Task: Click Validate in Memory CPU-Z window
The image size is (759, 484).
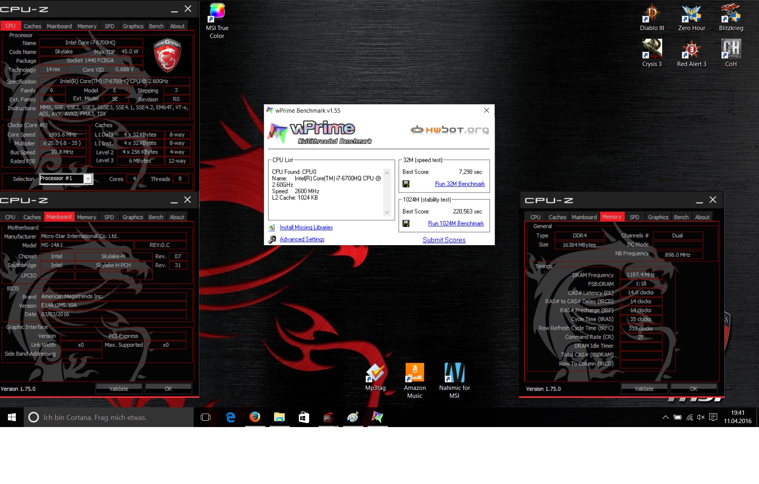Action: (x=644, y=389)
